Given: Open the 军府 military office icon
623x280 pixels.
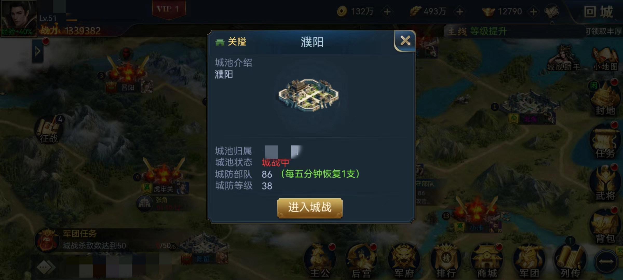Looking at the screenshot, I should tap(404, 261).
